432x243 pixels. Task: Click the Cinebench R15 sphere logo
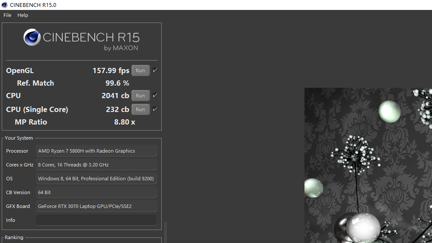tap(32, 38)
